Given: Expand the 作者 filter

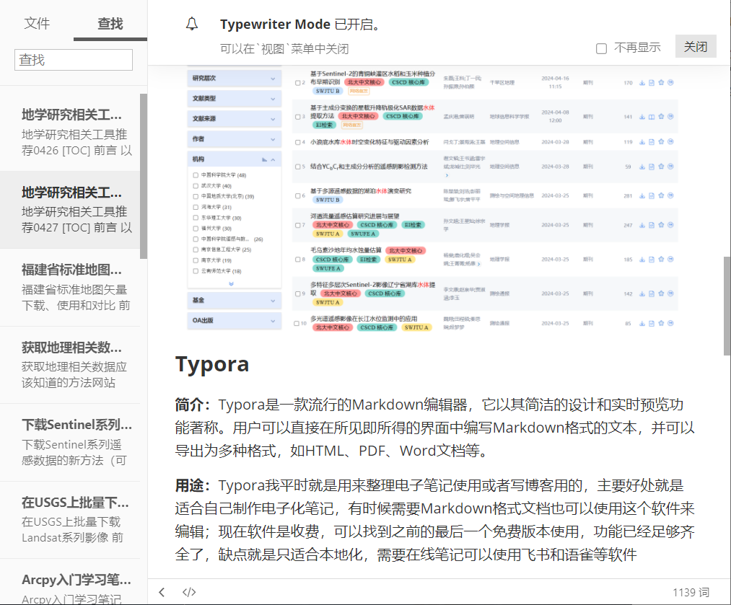Looking at the screenshot, I should tap(235, 138).
